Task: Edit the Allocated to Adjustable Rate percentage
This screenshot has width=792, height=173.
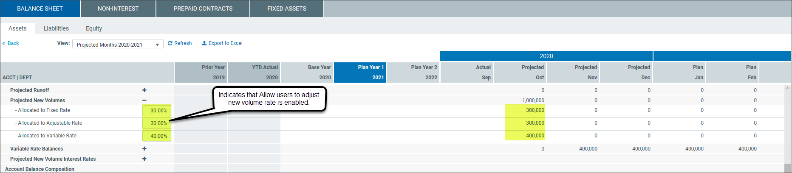Action: (x=157, y=123)
